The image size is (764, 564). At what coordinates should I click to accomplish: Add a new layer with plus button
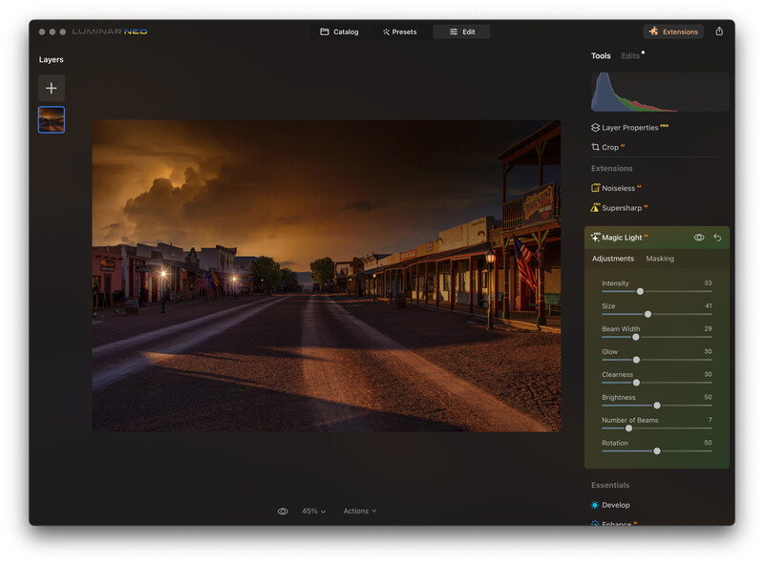pyautogui.click(x=52, y=88)
